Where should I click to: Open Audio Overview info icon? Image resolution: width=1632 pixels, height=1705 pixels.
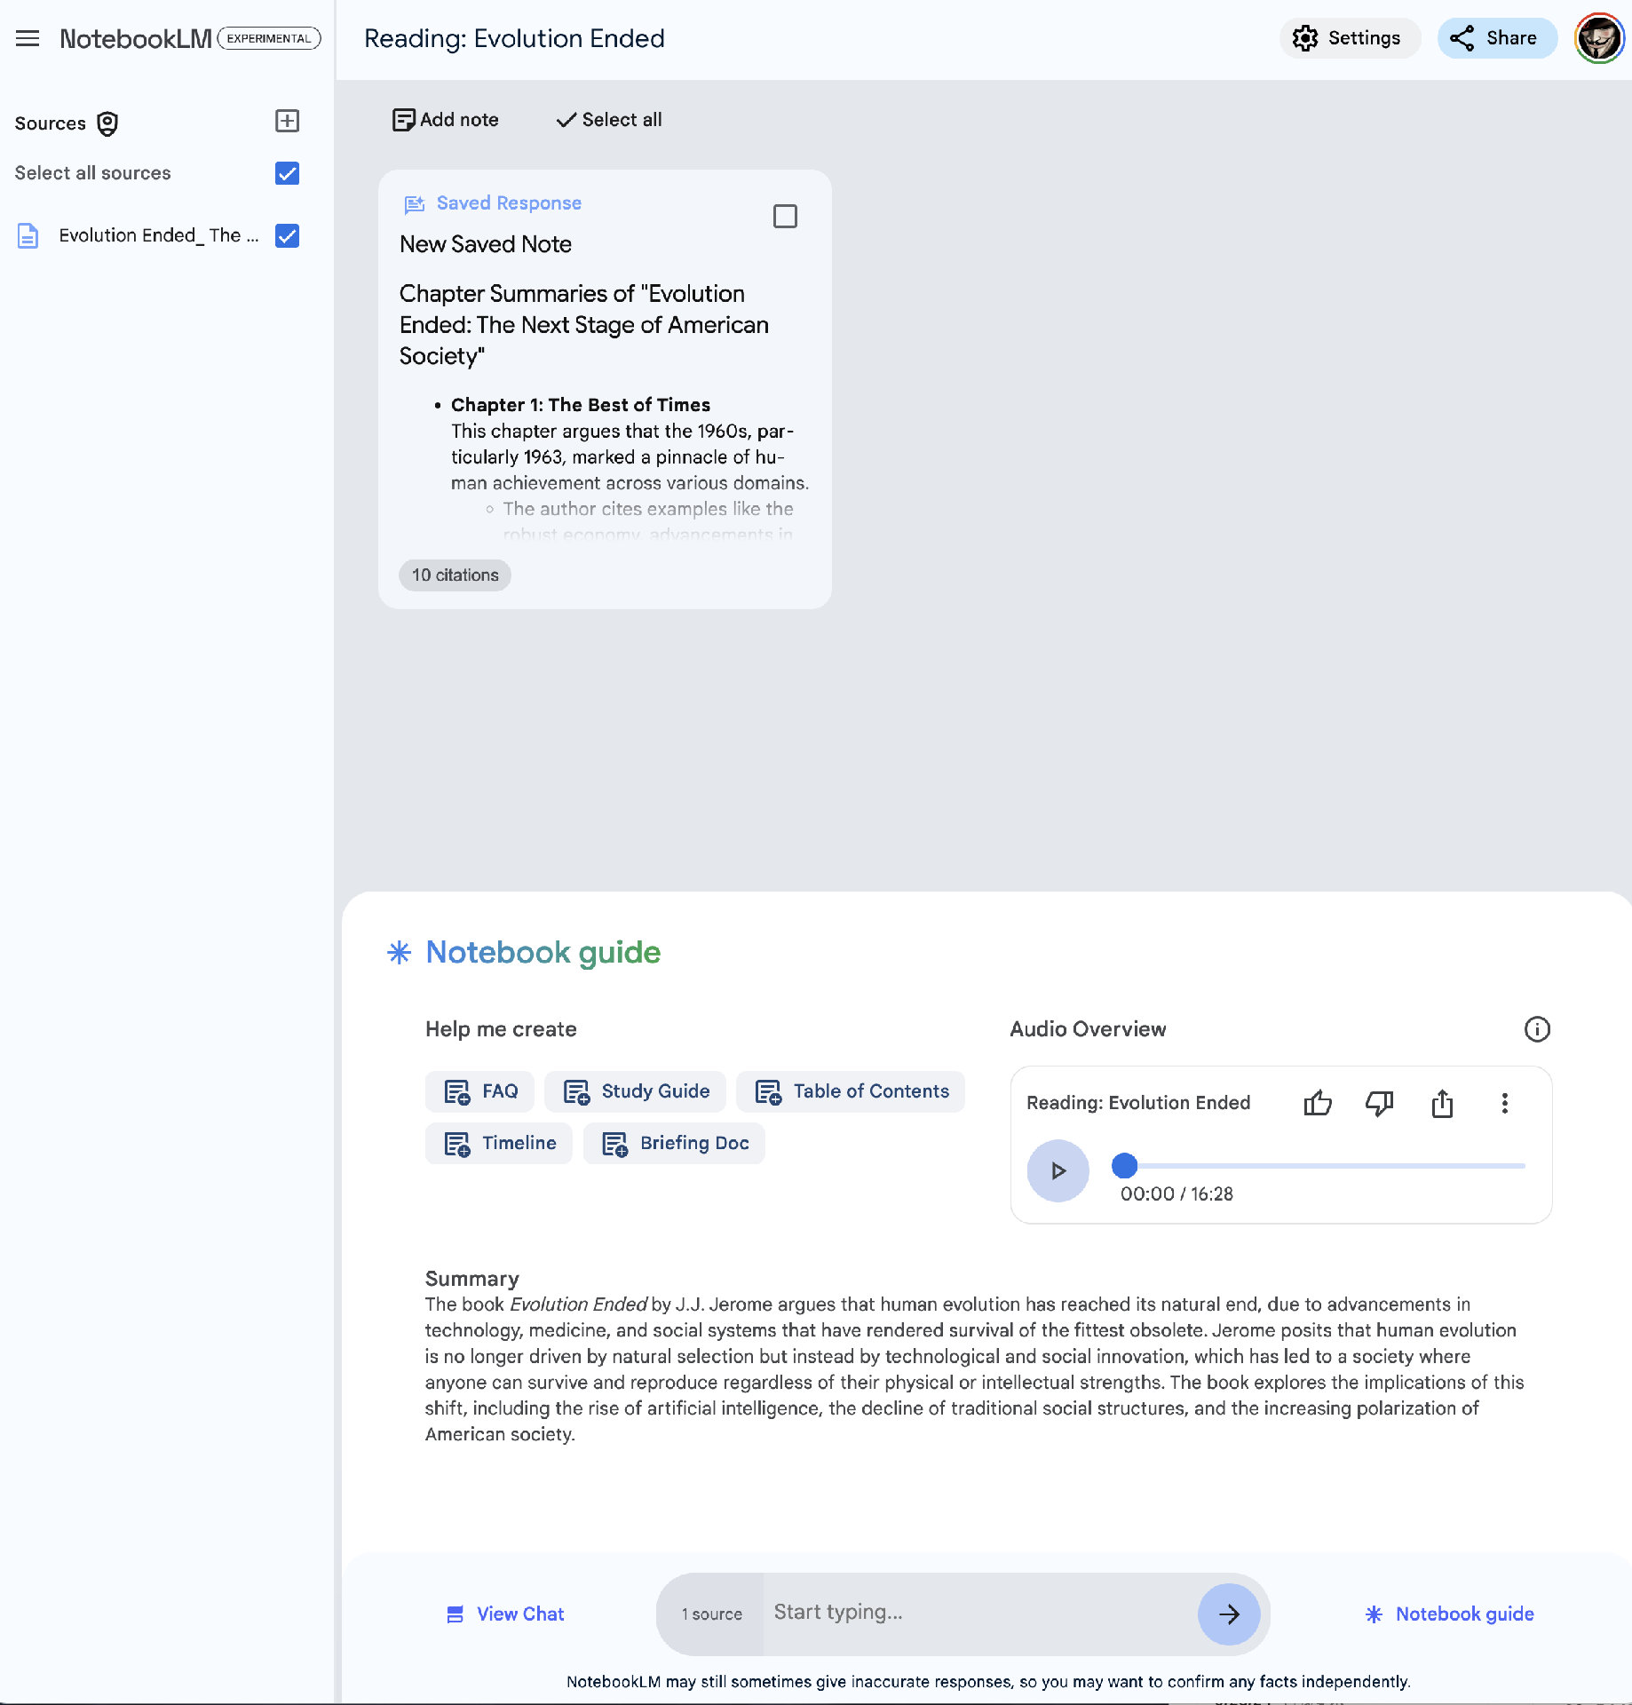[1537, 1029]
